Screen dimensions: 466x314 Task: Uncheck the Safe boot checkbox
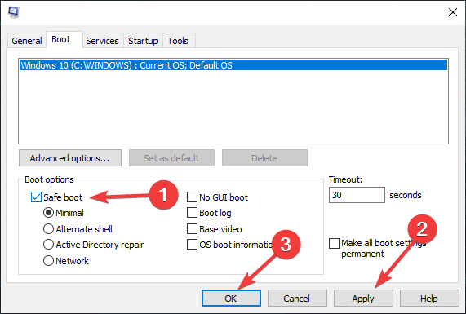point(36,197)
